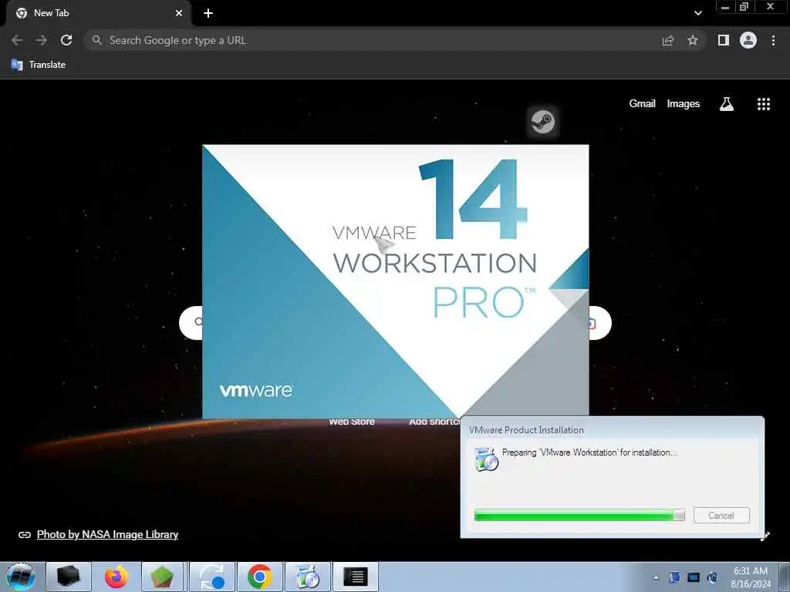Screen dimensions: 790x592
Task: Switch to VMware installer taskbar item
Action: coord(307,577)
